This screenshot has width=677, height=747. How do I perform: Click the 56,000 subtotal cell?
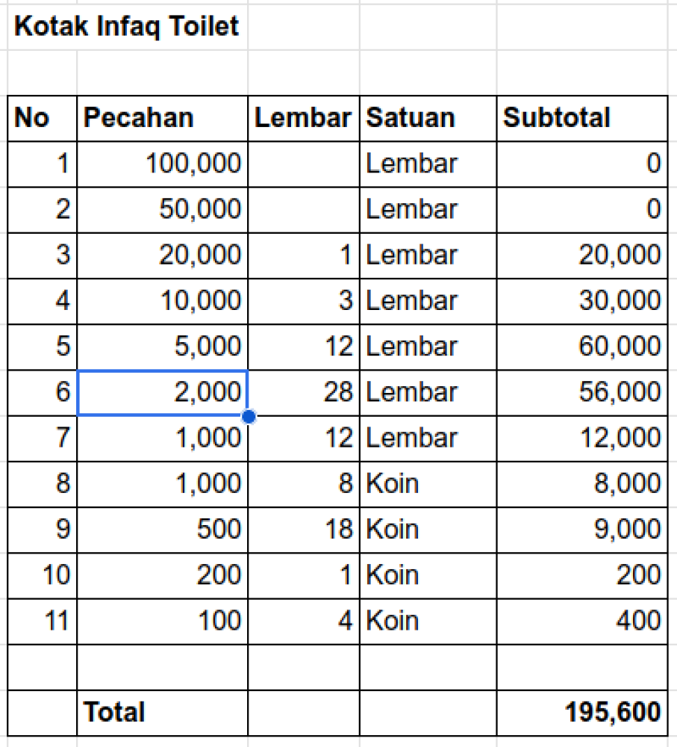582,392
